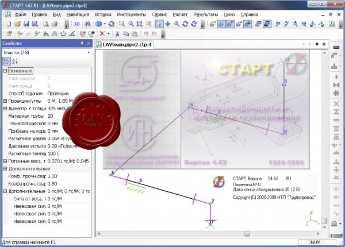The width and height of the screenshot is (345, 247).
Task: Toggle the second glasses display icon
Action: 221,24
